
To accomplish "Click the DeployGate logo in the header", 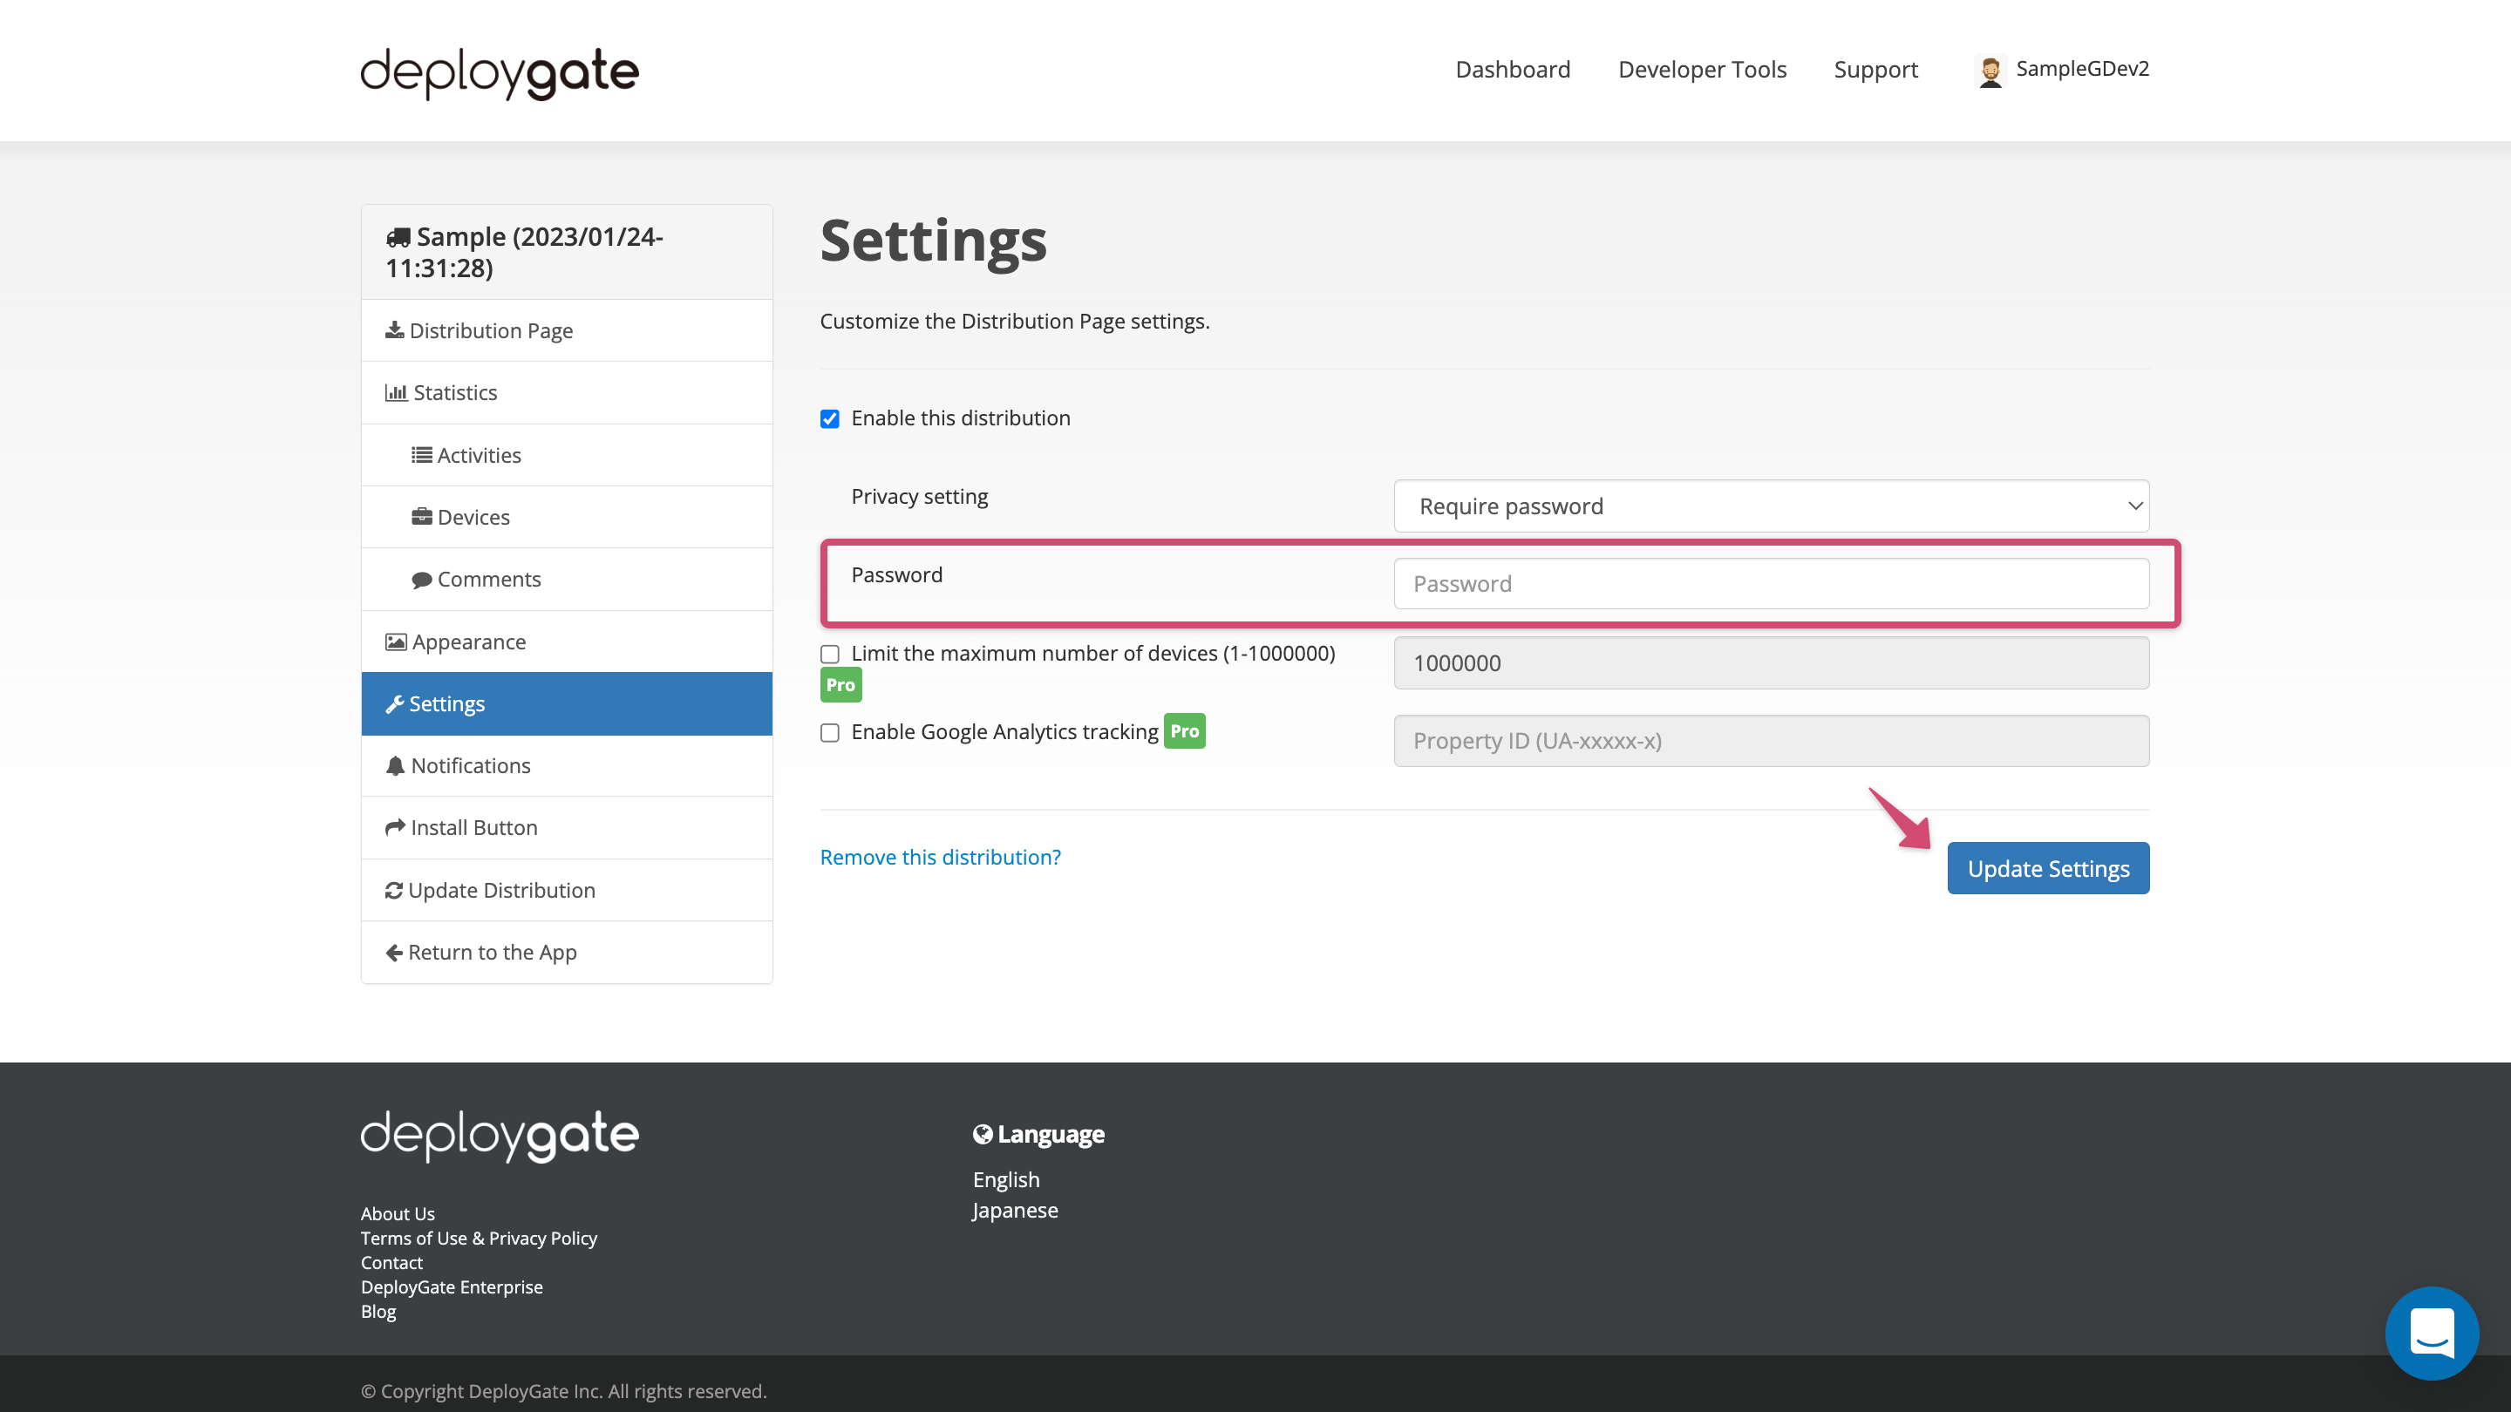I will pyautogui.click(x=499, y=71).
